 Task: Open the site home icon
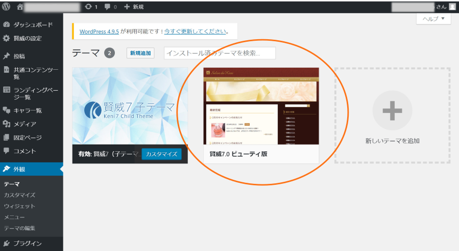[x=19, y=7]
